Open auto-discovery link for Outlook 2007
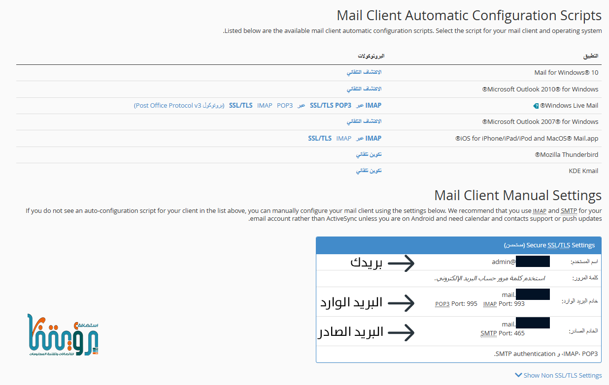 pos(364,121)
